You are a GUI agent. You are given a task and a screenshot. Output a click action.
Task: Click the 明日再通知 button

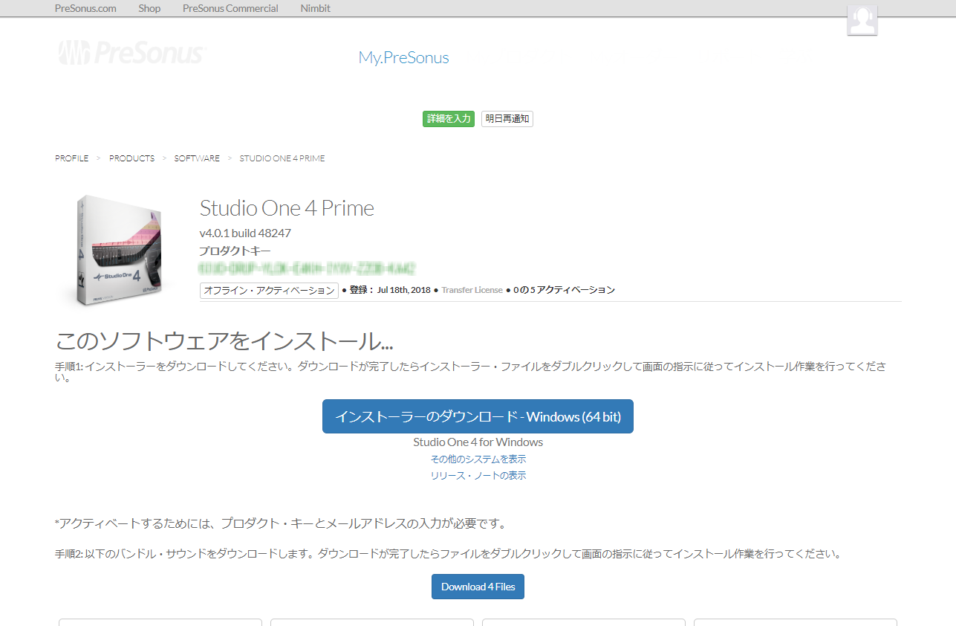point(507,119)
